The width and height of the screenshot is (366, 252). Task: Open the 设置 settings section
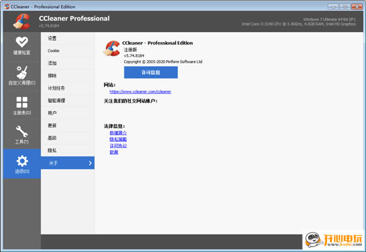pos(68,38)
